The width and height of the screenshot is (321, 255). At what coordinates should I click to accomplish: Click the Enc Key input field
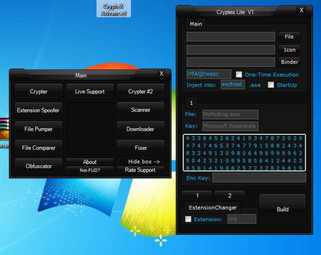[259, 178]
